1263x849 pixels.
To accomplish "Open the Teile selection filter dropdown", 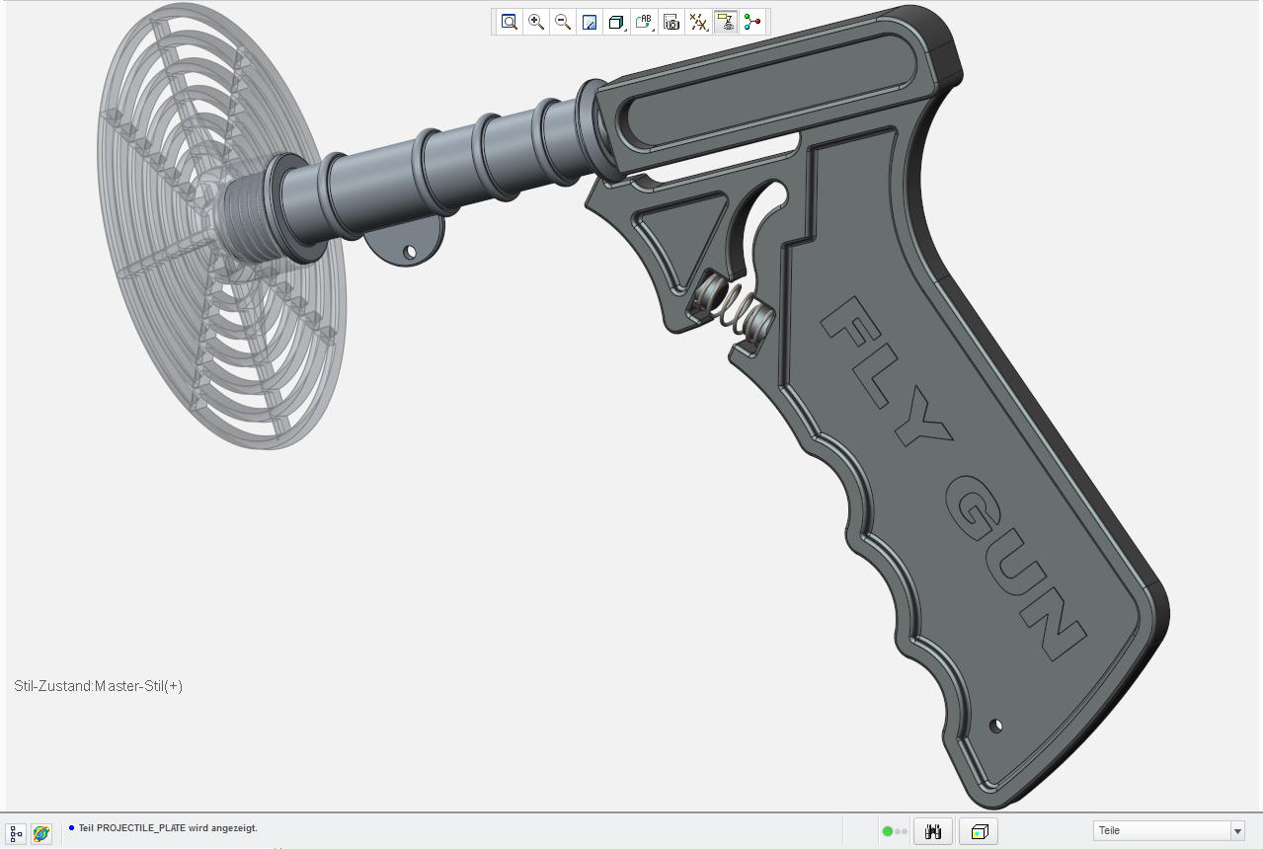I will pos(1169,830).
